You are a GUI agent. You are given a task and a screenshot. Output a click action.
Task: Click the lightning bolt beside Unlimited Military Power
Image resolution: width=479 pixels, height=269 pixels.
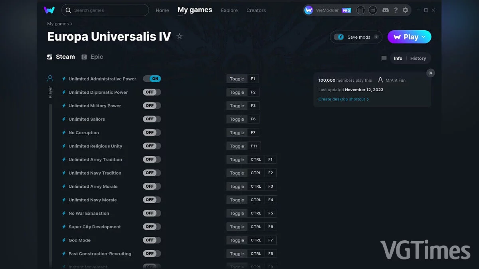64,106
